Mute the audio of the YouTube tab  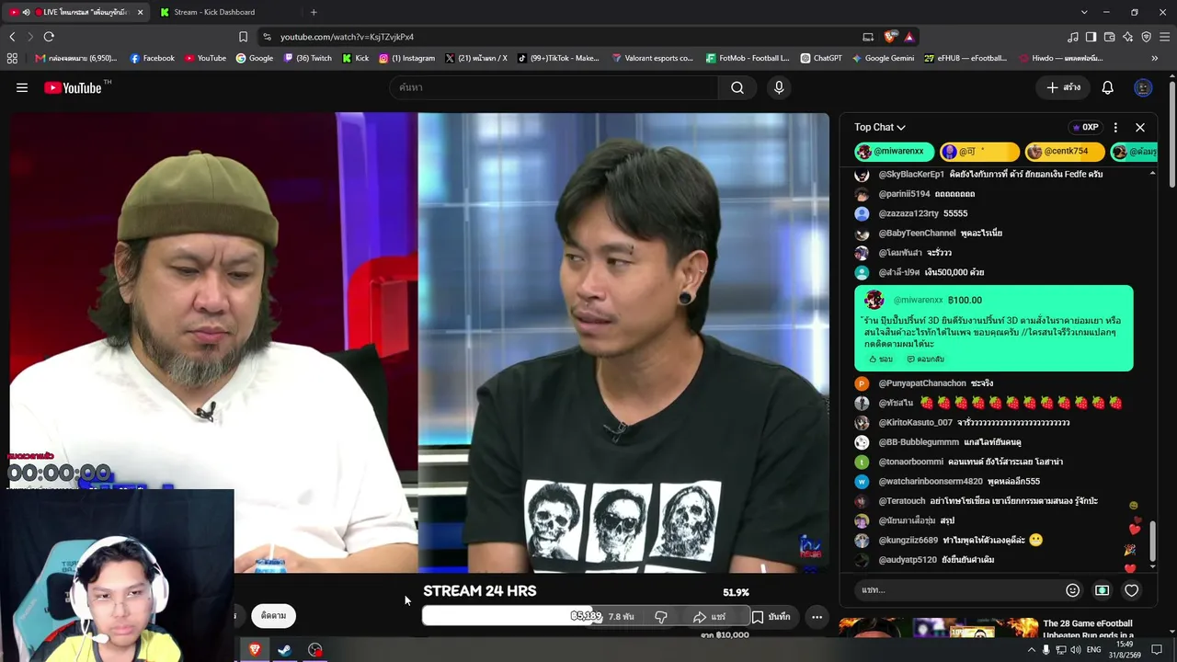click(x=26, y=12)
